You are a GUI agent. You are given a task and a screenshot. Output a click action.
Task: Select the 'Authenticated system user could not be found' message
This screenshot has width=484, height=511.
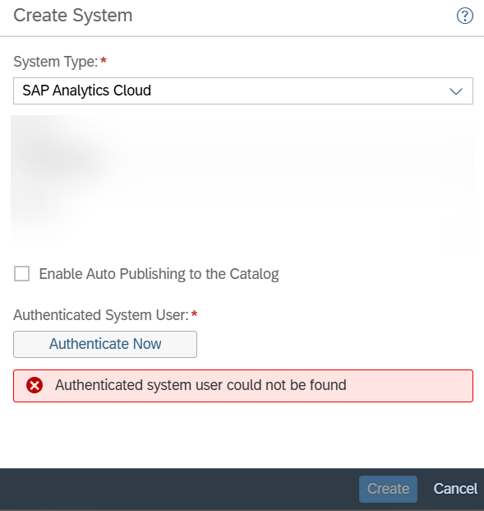coord(201,385)
